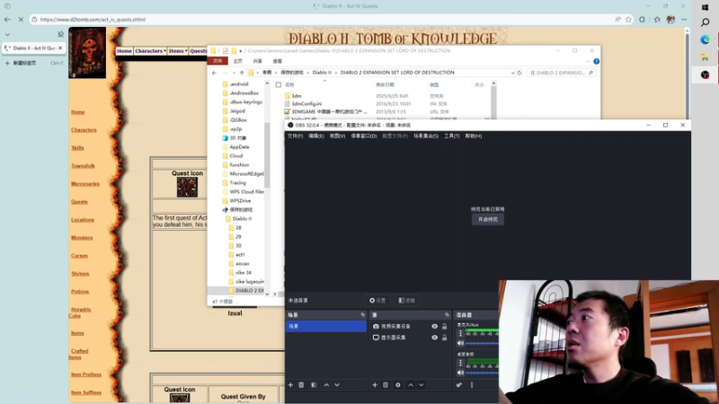
Task: Check the select-all box in File Explorer
Action: 279,84
